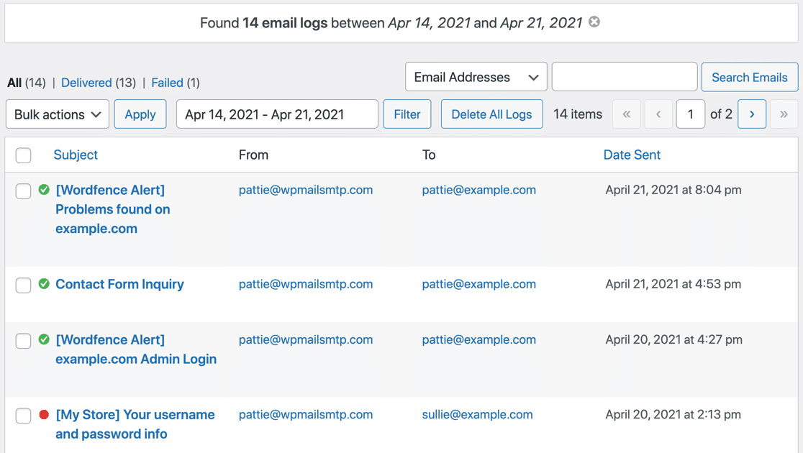Screen dimensions: 803x453
Task: Click the previous page arrow
Action: [x=658, y=114]
